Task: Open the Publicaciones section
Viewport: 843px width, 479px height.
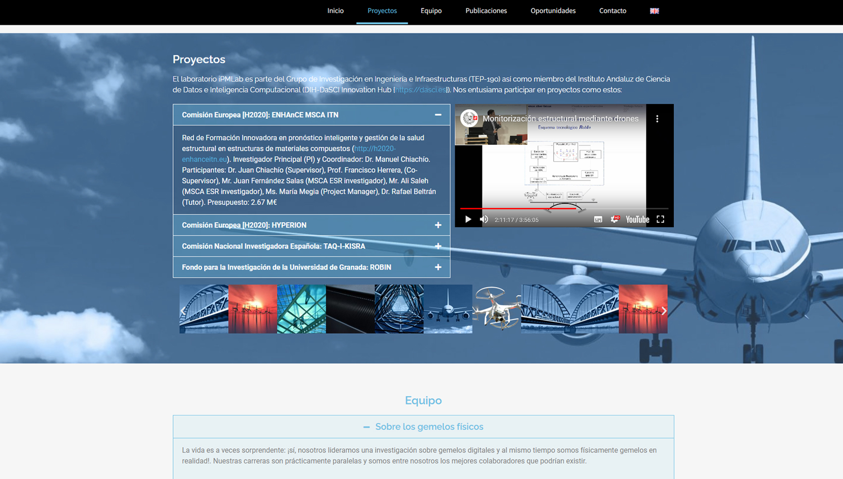Action: point(486,10)
